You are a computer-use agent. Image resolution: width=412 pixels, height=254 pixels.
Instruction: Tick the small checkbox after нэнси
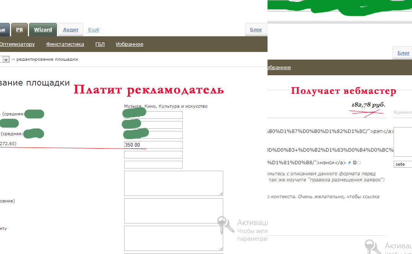point(359,163)
